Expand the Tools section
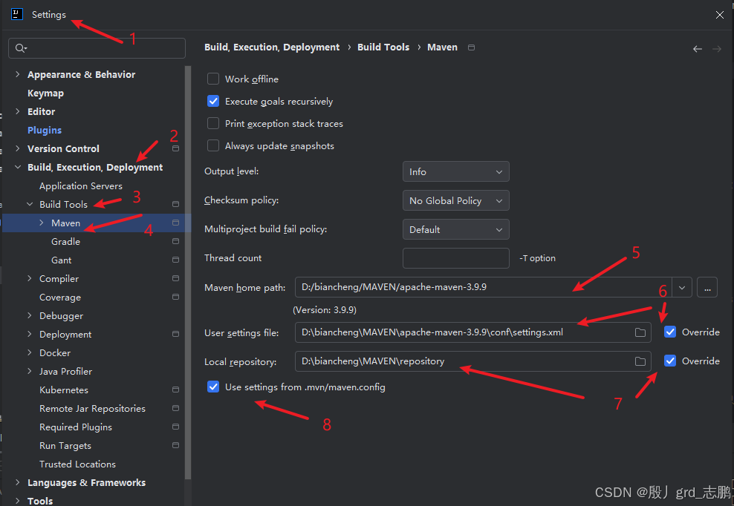 point(17,500)
